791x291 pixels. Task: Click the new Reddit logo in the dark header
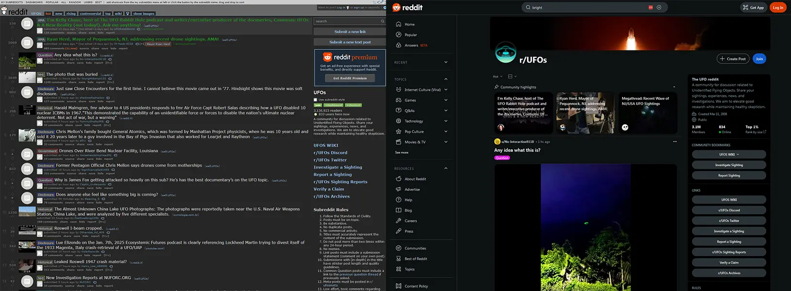pos(407,7)
